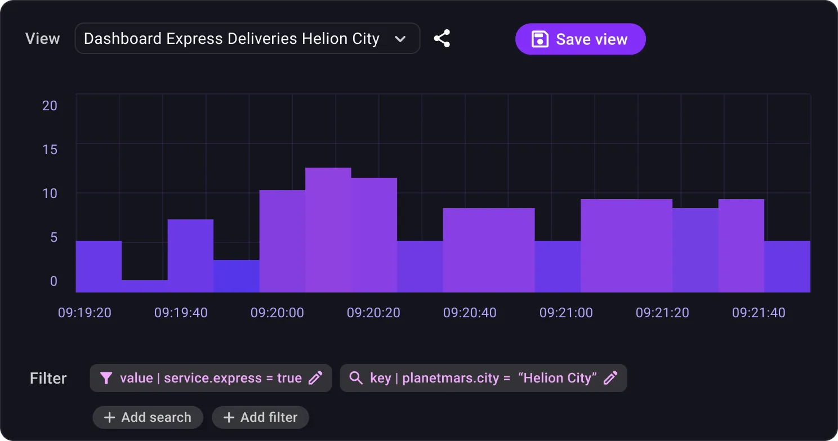Click the Add search button
This screenshot has height=441, width=838.
pyautogui.click(x=148, y=417)
